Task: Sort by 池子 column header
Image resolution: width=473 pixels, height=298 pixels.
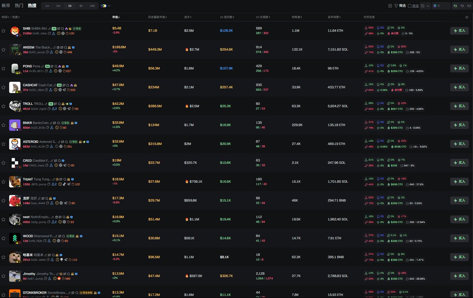Action: click(188, 17)
